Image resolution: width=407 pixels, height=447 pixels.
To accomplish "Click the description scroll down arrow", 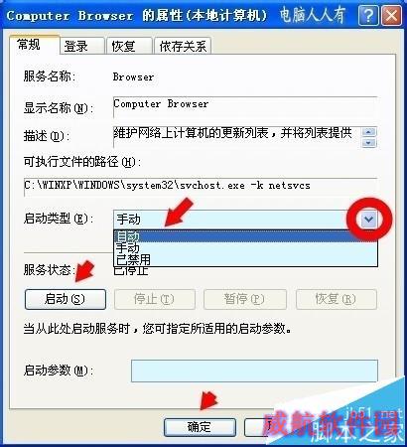I will coord(369,143).
